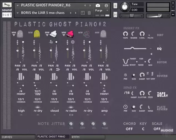The image size is (176, 140).
Task: Click the 'rv dry' spray icon on the yellow ghost channel
Action: [x=37, y=106]
